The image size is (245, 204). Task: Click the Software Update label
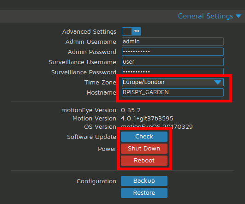tap(91, 137)
